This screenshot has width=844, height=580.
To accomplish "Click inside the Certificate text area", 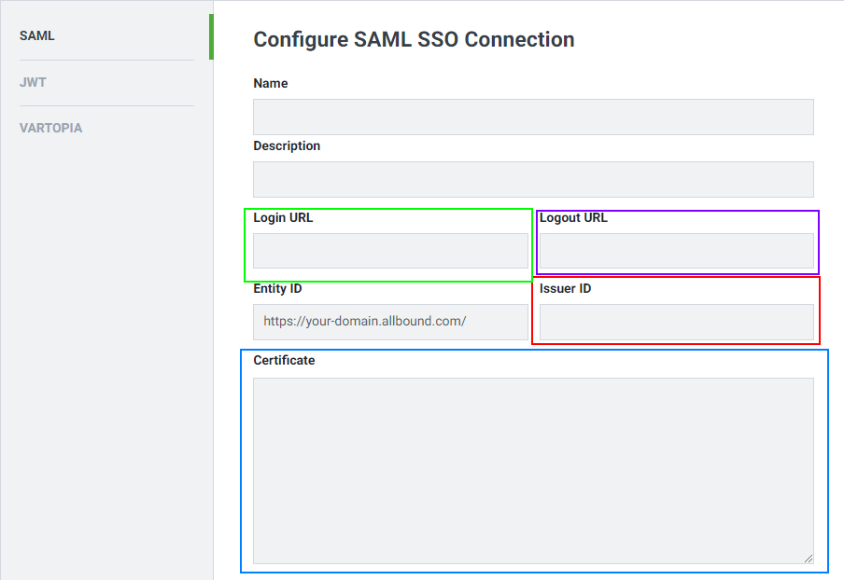I will click(x=533, y=471).
